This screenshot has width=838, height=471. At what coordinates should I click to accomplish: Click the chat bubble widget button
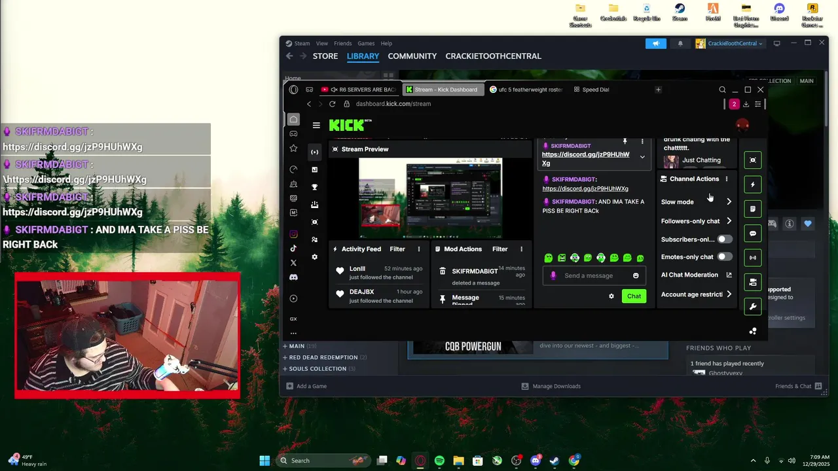[753, 234]
